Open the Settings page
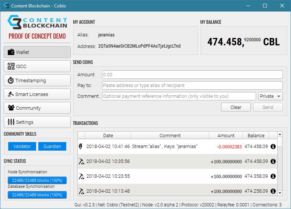 pyautogui.click(x=37, y=122)
